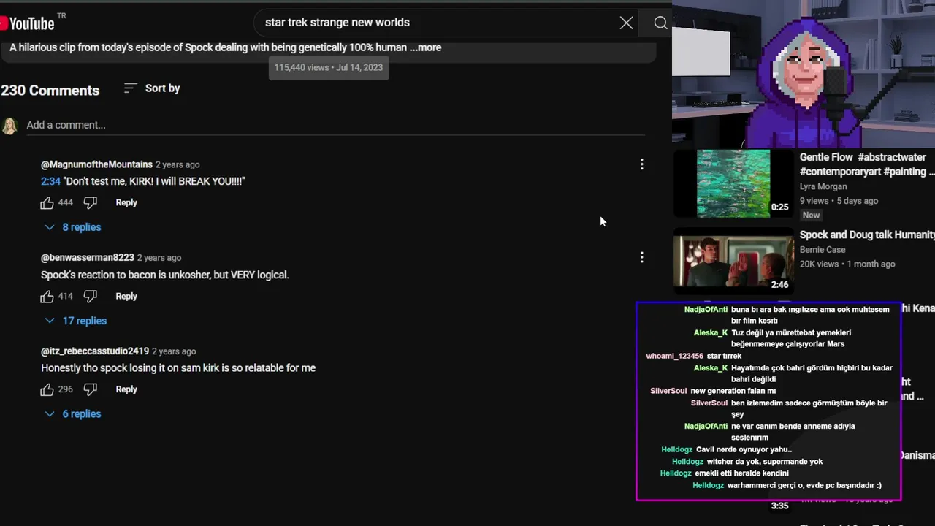Like the itz_rebeccasstudio2419 comment

pos(47,389)
